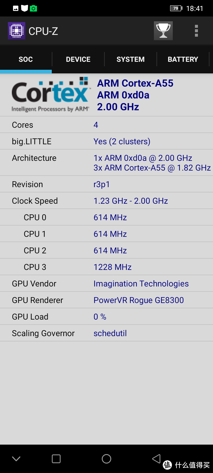Tap the Cortex processor logo image
This screenshot has height=473, width=213.
[50, 95]
